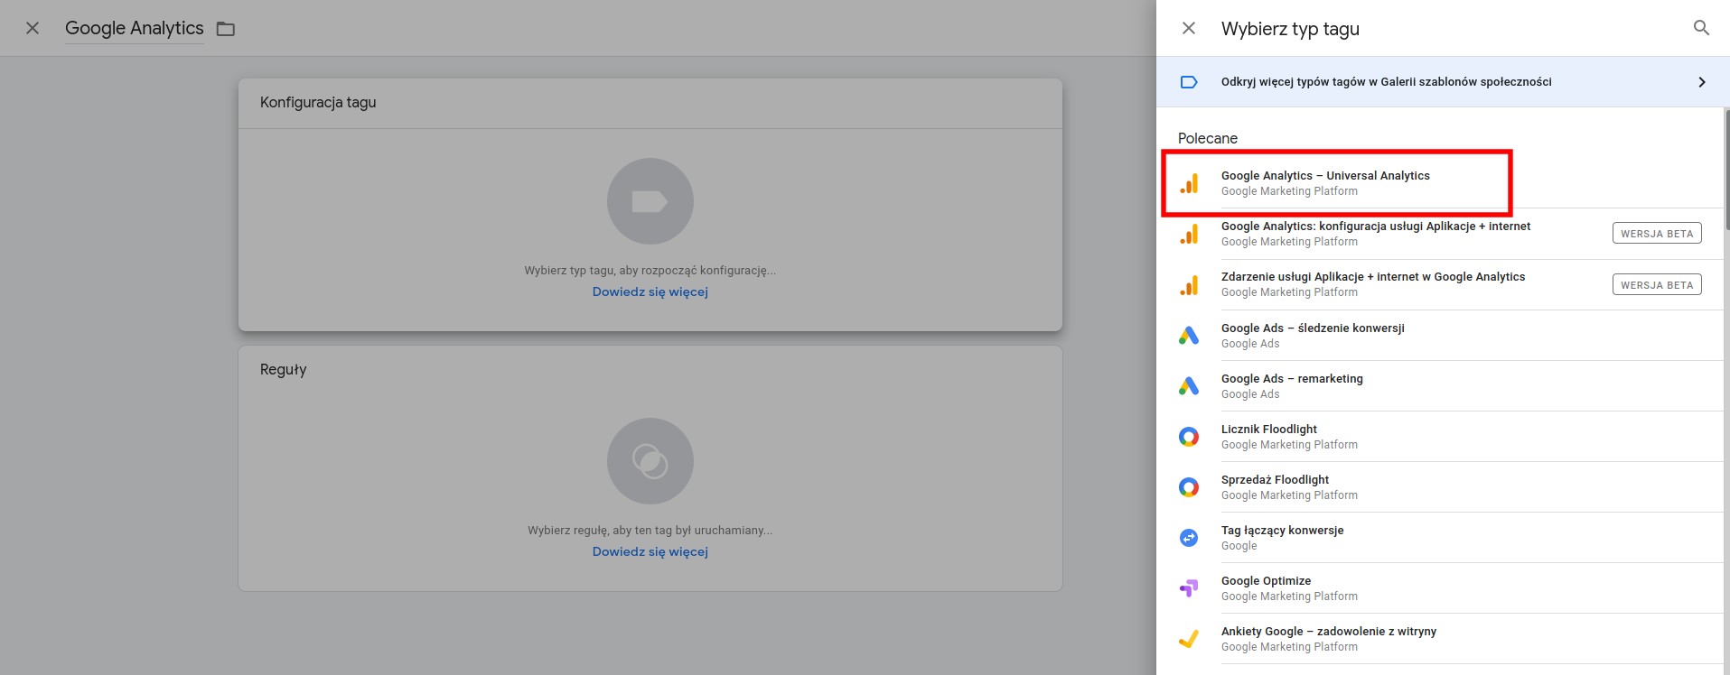Open the folder icon beside Google Analytics title
Image resolution: width=1730 pixels, height=675 pixels.
[x=226, y=29]
